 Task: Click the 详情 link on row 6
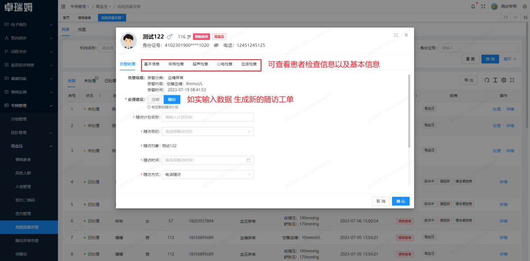click(503, 220)
